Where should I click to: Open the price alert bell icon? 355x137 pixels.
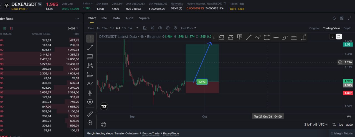pos(334,18)
